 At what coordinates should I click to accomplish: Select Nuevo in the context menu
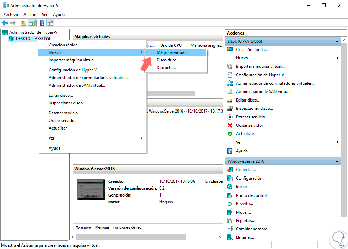(92, 52)
